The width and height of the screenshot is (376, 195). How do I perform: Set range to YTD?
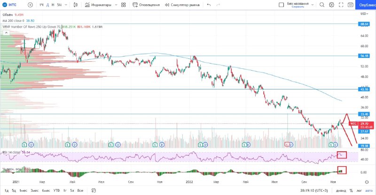pyautogui.click(x=56, y=190)
